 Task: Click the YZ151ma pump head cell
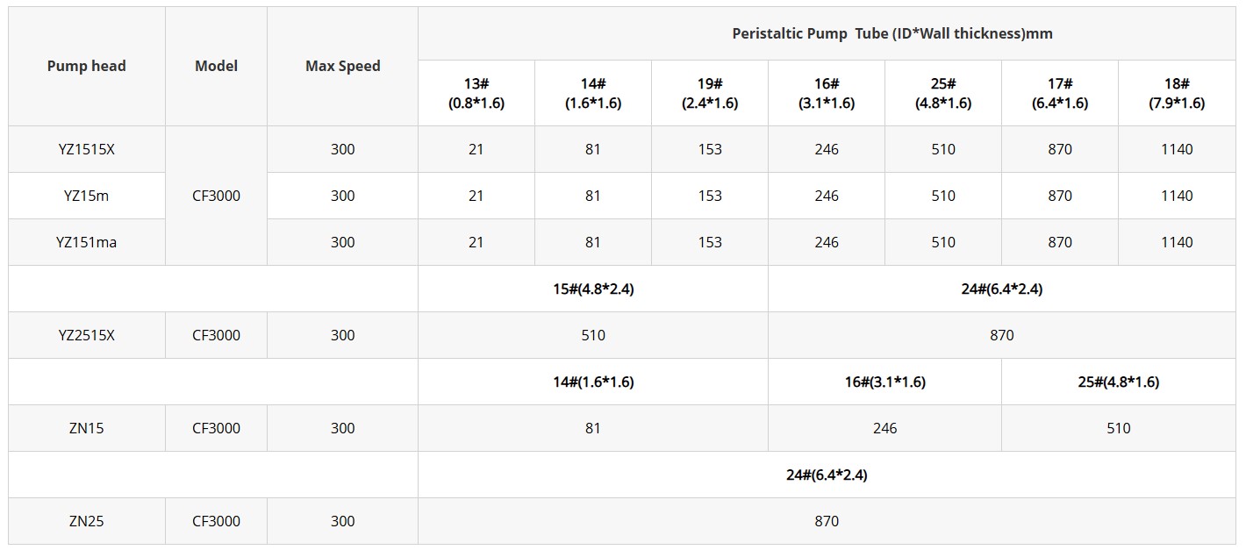tap(86, 242)
